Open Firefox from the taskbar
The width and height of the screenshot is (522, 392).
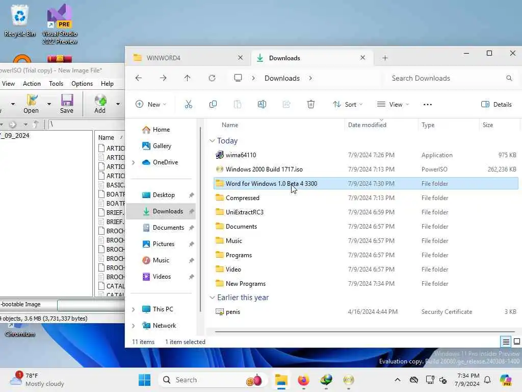tap(303, 380)
